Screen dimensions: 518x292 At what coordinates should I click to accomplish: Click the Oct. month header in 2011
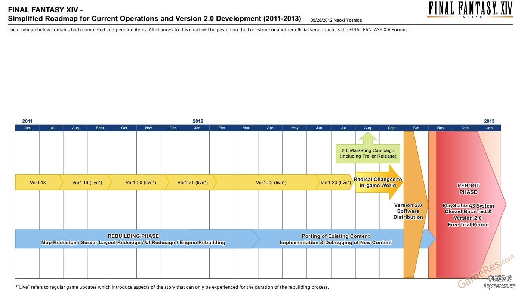(x=124, y=128)
